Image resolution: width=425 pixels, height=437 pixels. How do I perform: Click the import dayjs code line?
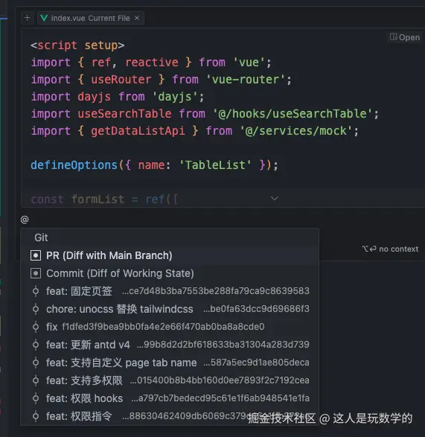coord(118,97)
